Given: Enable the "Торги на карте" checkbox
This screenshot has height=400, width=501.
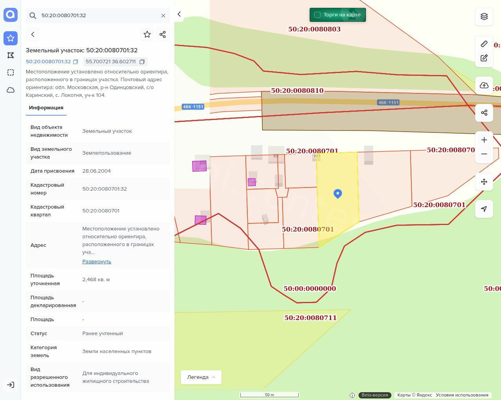Looking at the screenshot, I should tap(317, 15).
